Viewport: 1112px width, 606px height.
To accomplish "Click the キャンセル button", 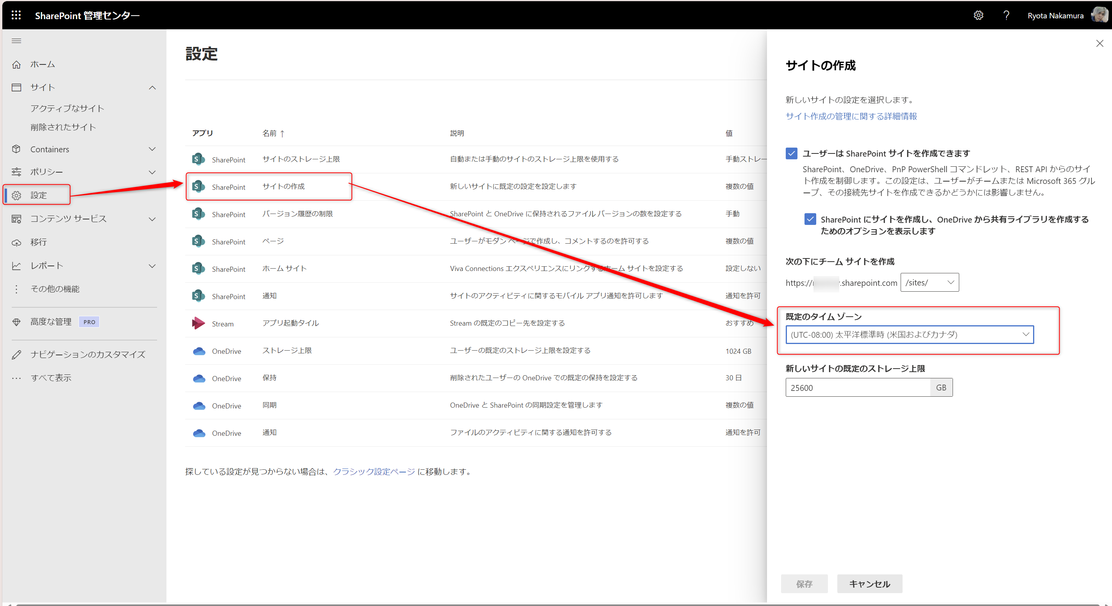I will pos(869,584).
